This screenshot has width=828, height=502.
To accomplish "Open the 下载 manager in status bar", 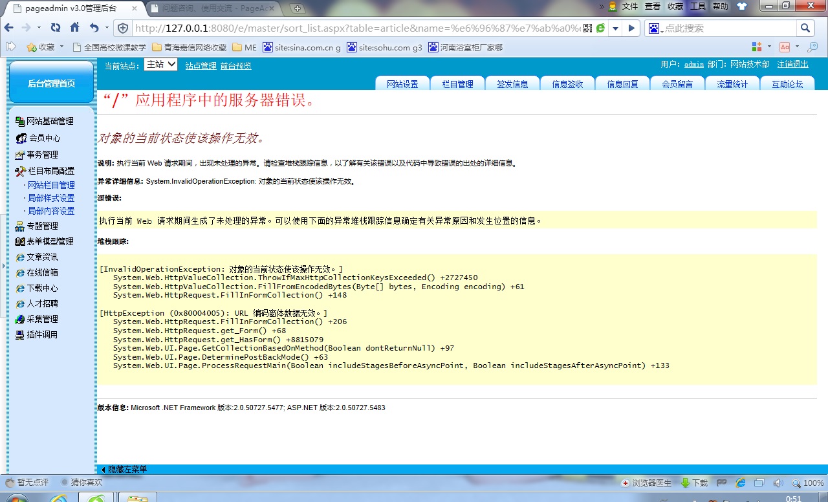I will tap(694, 483).
